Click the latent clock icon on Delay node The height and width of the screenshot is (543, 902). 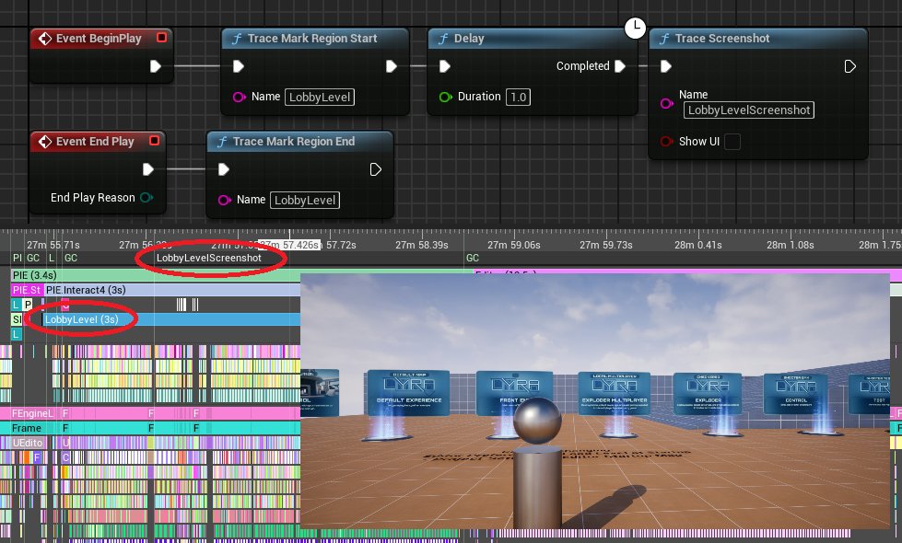[635, 28]
